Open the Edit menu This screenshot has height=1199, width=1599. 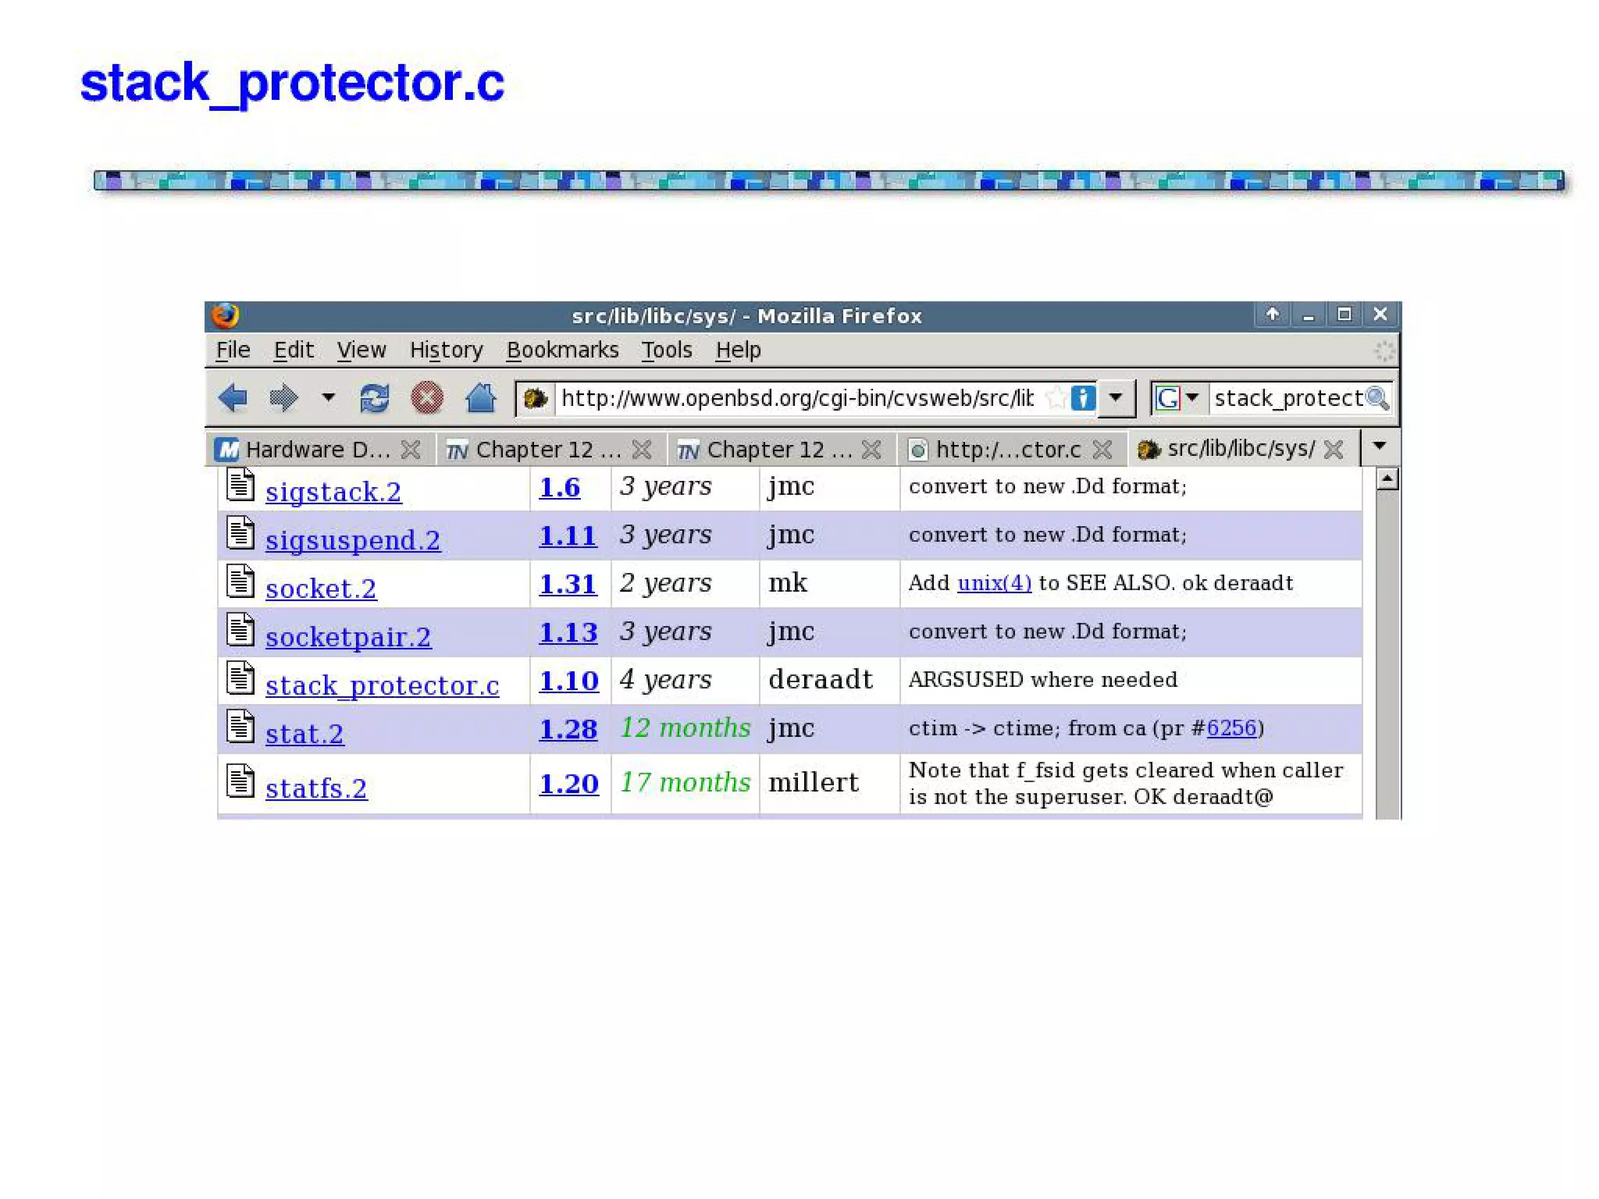(294, 350)
